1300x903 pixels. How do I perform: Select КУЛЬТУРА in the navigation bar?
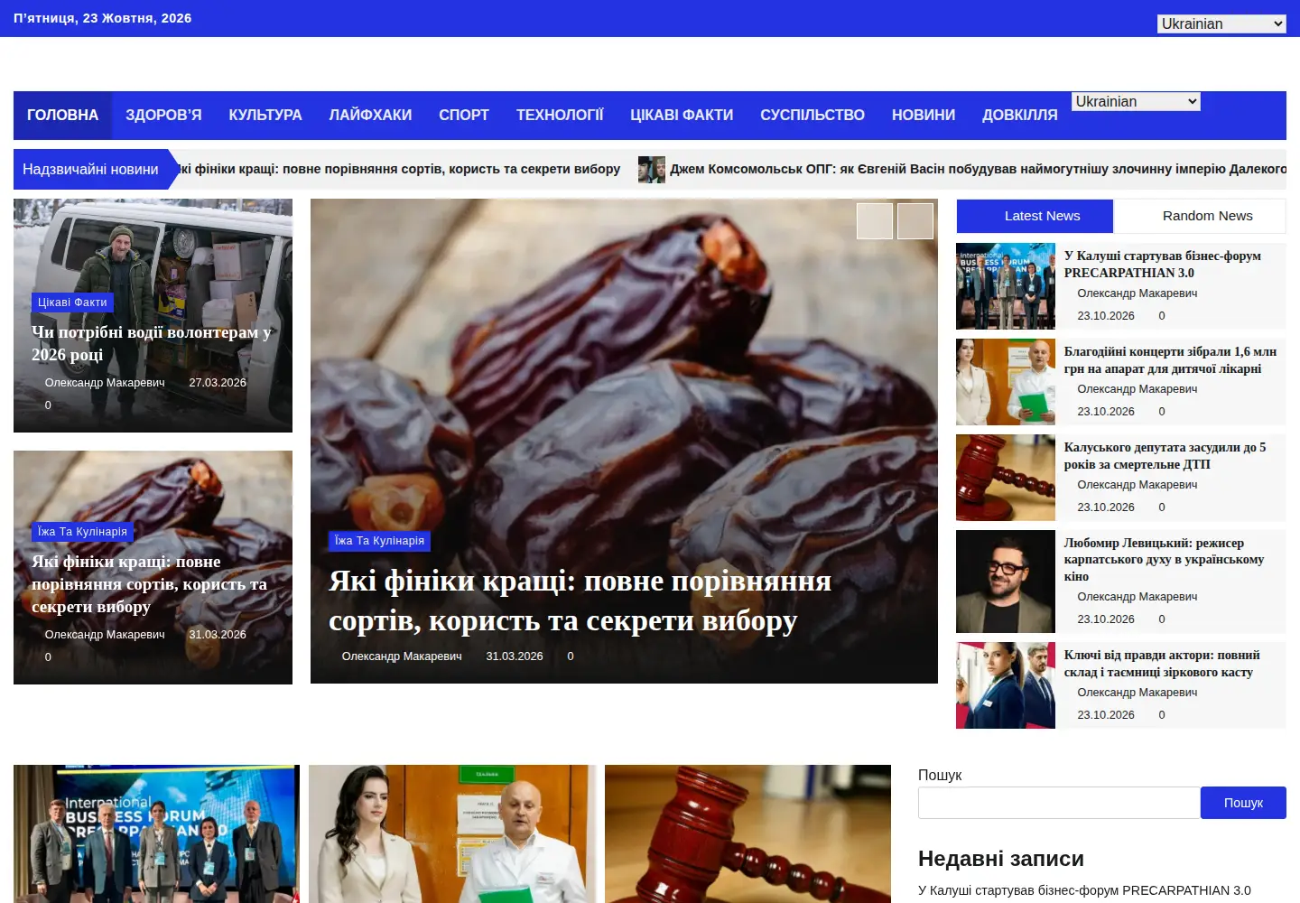click(265, 116)
